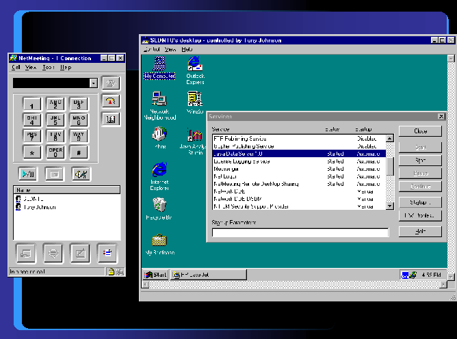Launch the Whiteboard button in NetMeeting
Image resolution: width=457 pixels, height=339 pixels.
(x=79, y=253)
